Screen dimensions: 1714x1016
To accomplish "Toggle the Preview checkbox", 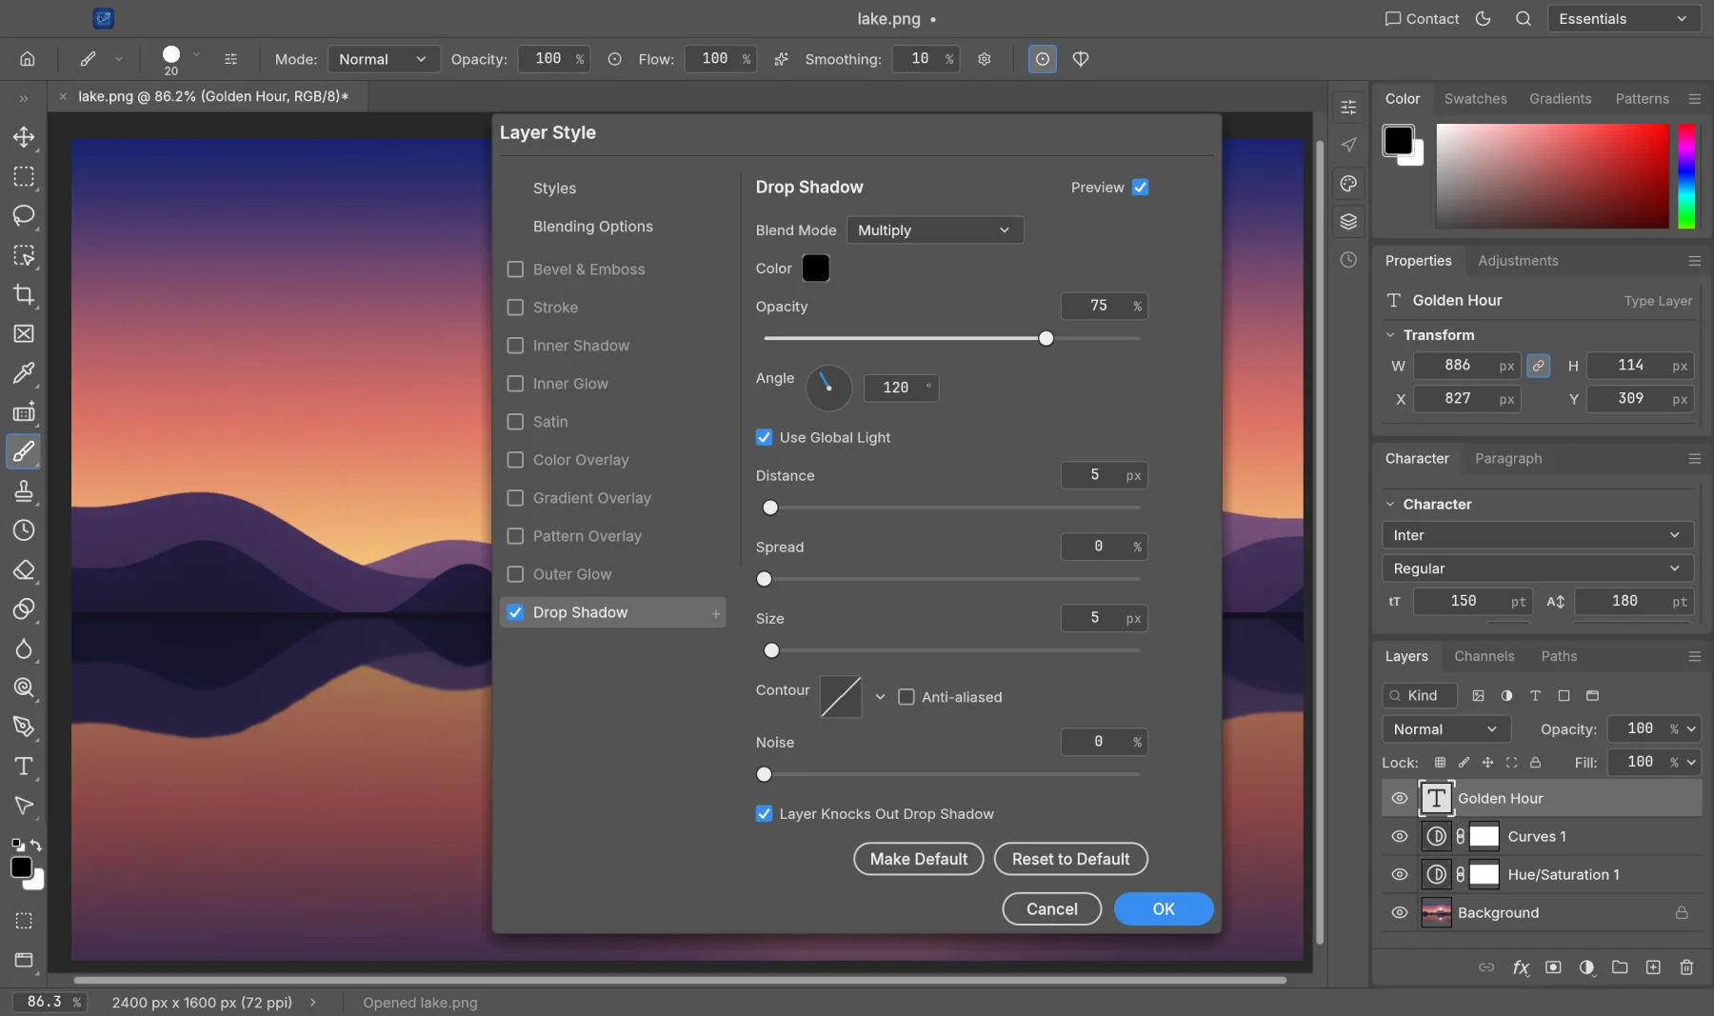I will pos(1140,188).
